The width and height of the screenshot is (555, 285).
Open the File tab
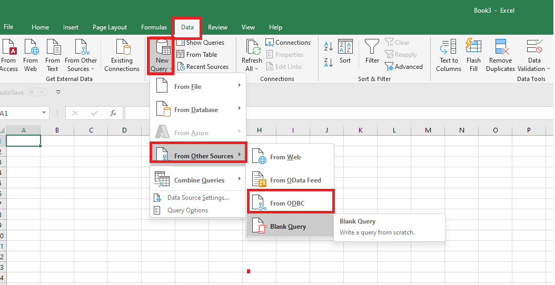(8, 27)
